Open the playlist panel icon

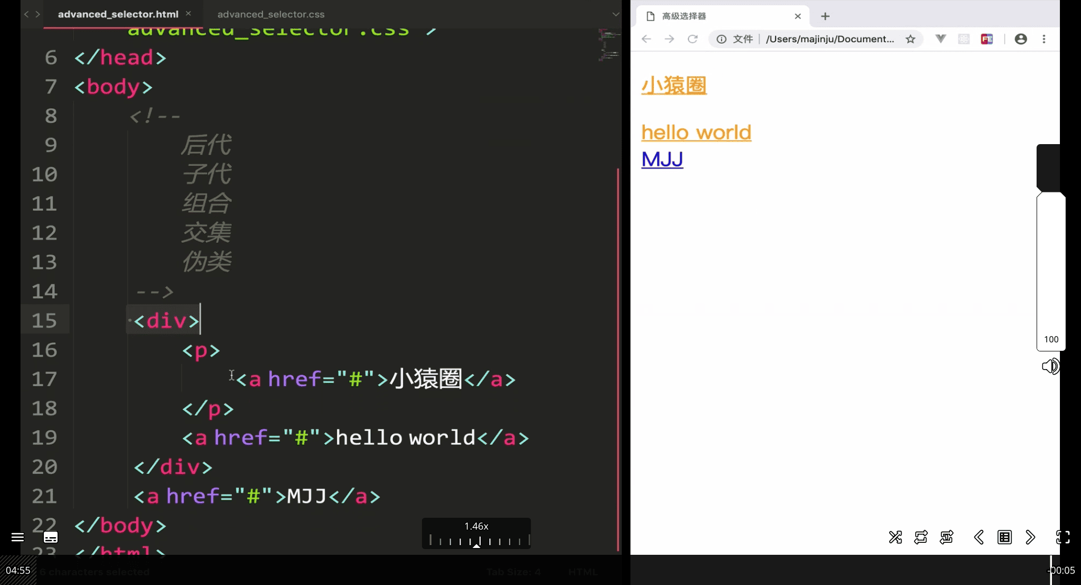(x=1005, y=537)
